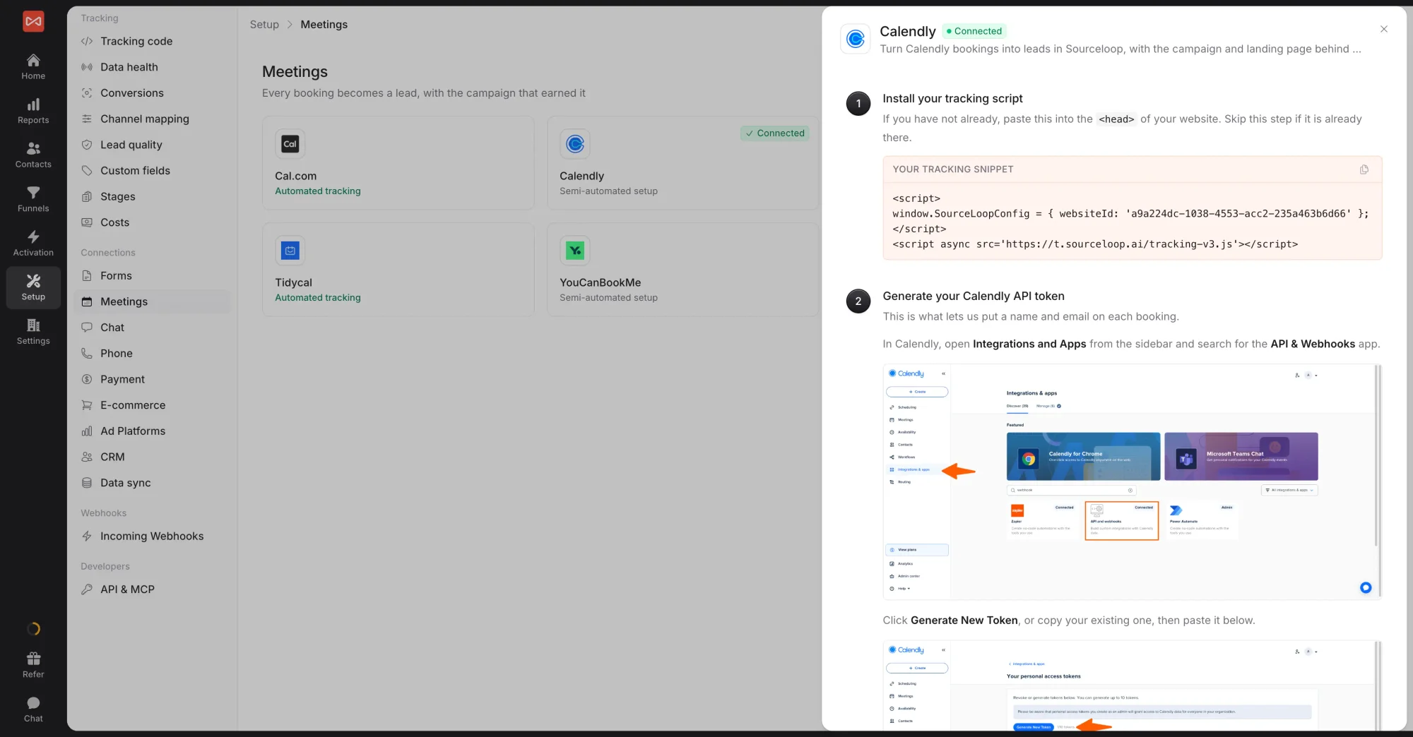Image resolution: width=1413 pixels, height=737 pixels.
Task: Open the Integrations and Apps screenshot
Action: click(x=1132, y=482)
